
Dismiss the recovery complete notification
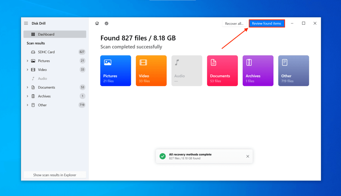point(248,156)
